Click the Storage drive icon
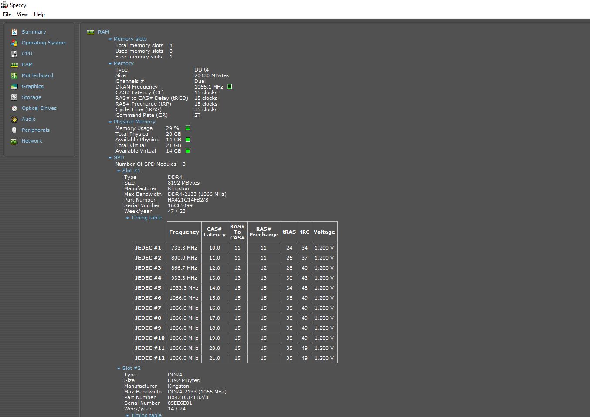 tap(14, 97)
